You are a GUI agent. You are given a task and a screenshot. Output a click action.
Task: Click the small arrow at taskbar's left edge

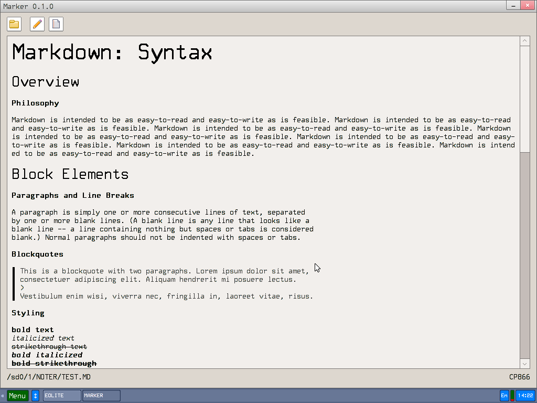tap(3, 396)
